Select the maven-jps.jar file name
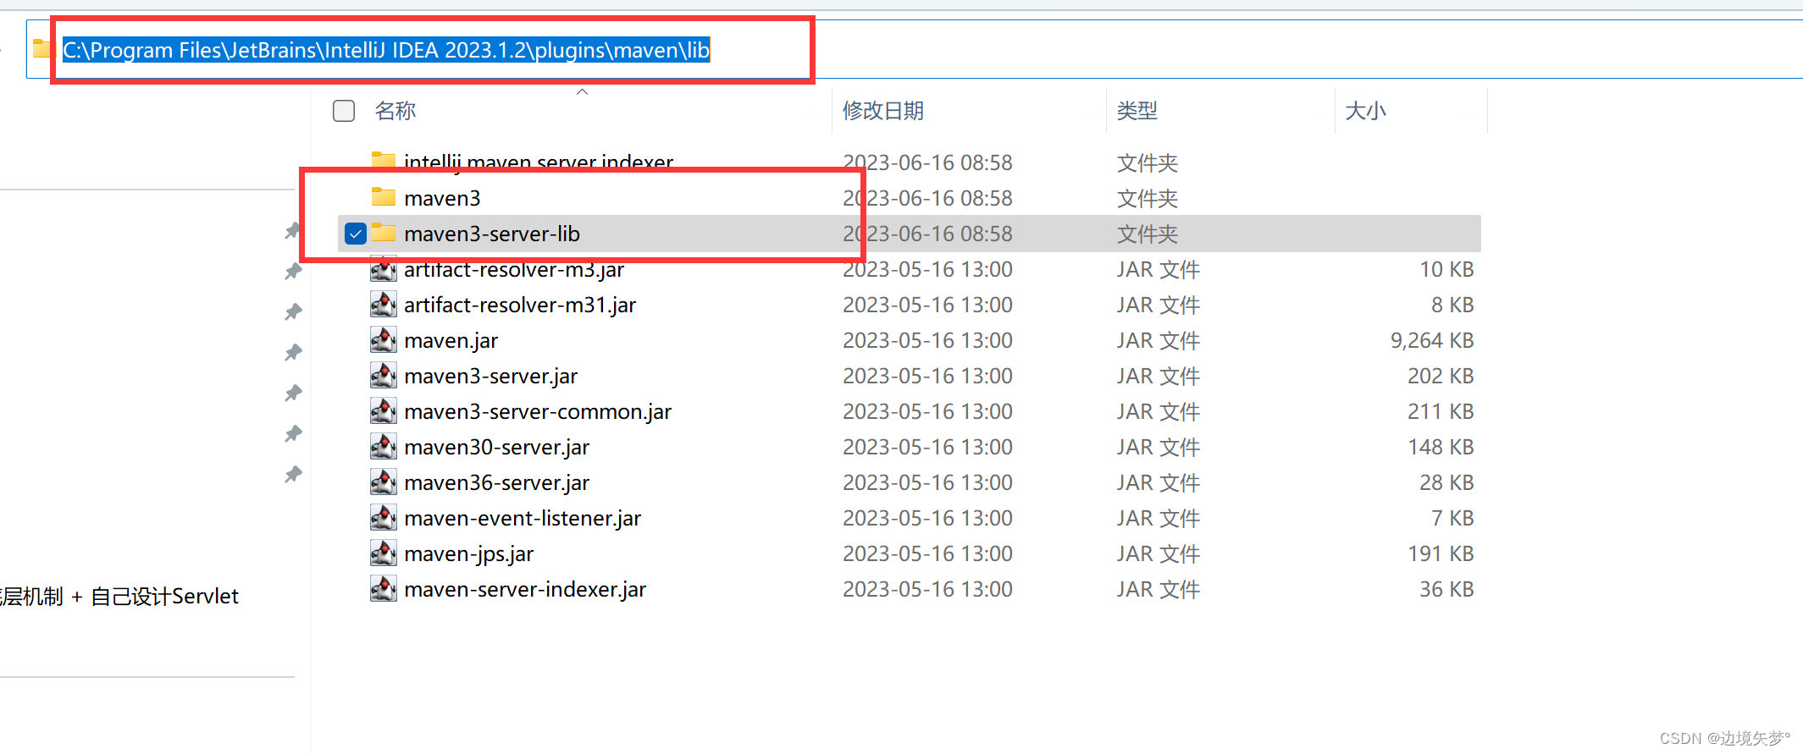 coord(469,553)
